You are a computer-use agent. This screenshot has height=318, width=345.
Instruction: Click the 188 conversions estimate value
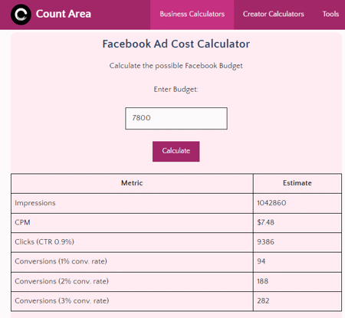[x=263, y=281]
